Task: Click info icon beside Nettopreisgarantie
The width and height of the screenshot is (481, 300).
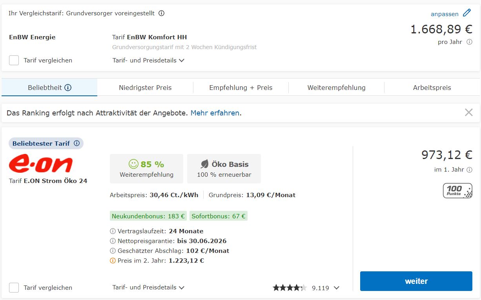Action: point(113,241)
